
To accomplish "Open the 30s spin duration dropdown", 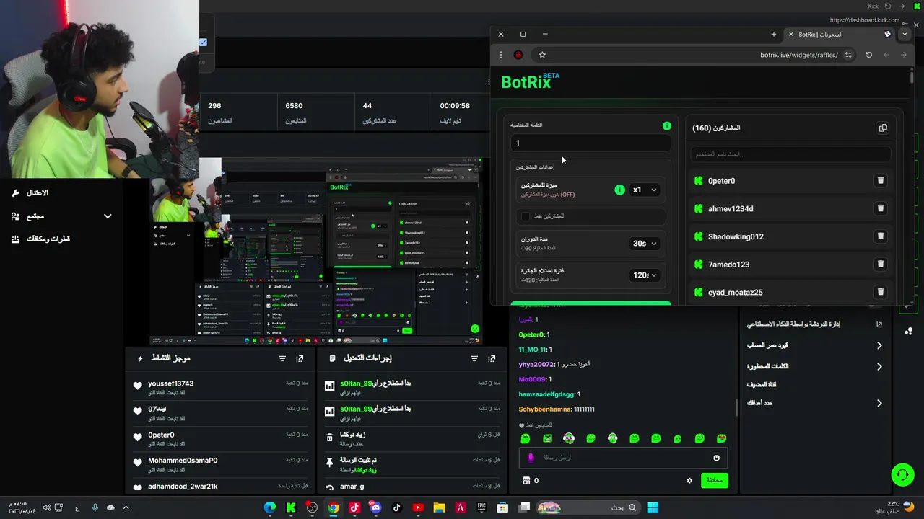I will pos(644,244).
